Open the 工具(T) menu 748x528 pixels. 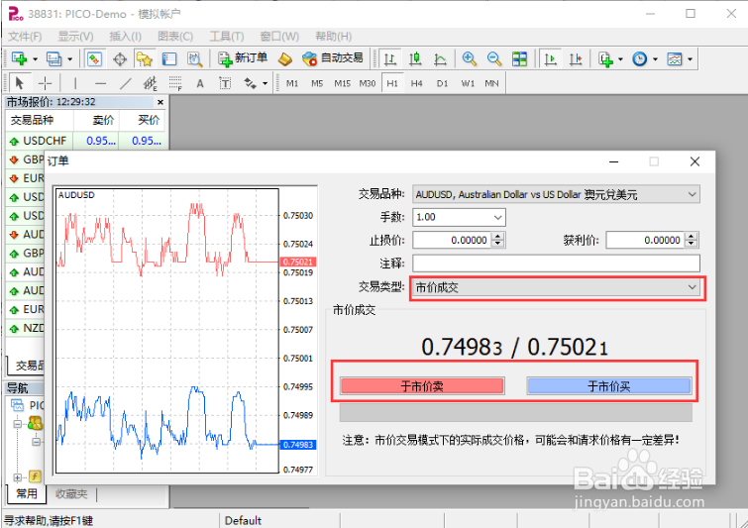click(x=227, y=37)
